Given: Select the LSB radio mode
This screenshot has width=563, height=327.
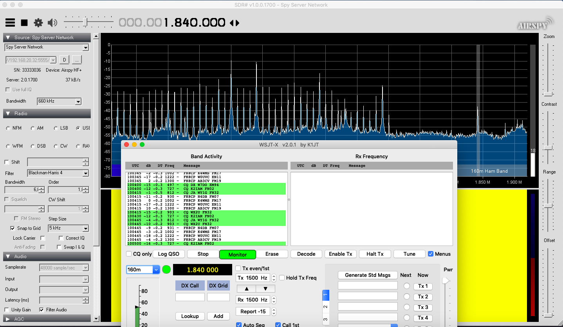Looking at the screenshot, I should coord(56,128).
